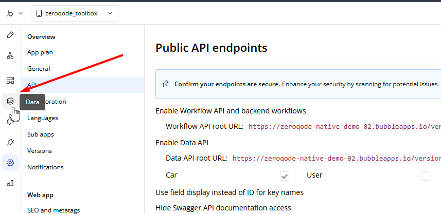
Task: Open the Versions settings section
Action: [40, 151]
